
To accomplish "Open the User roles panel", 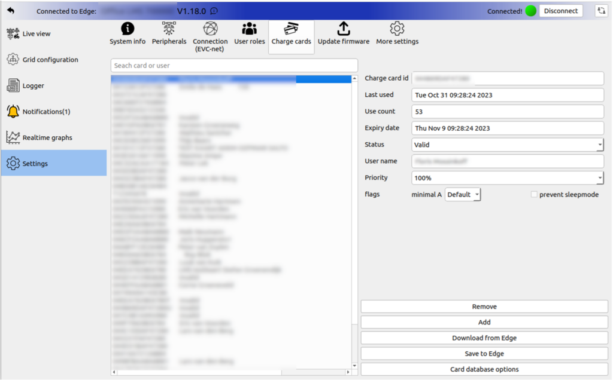I will [250, 34].
